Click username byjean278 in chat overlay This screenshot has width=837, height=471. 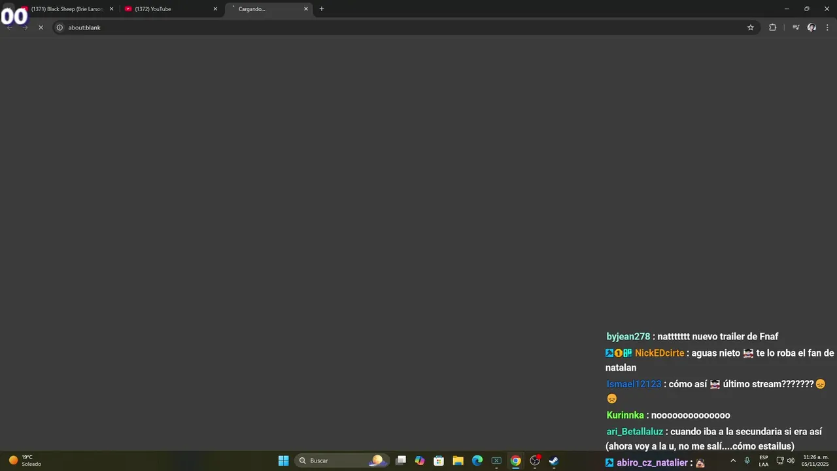[x=628, y=336]
